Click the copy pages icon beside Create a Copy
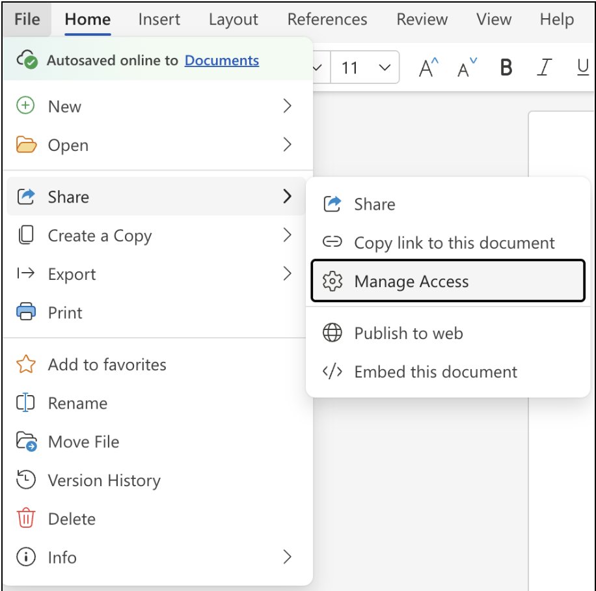This screenshot has height=591, width=596. pos(26,235)
